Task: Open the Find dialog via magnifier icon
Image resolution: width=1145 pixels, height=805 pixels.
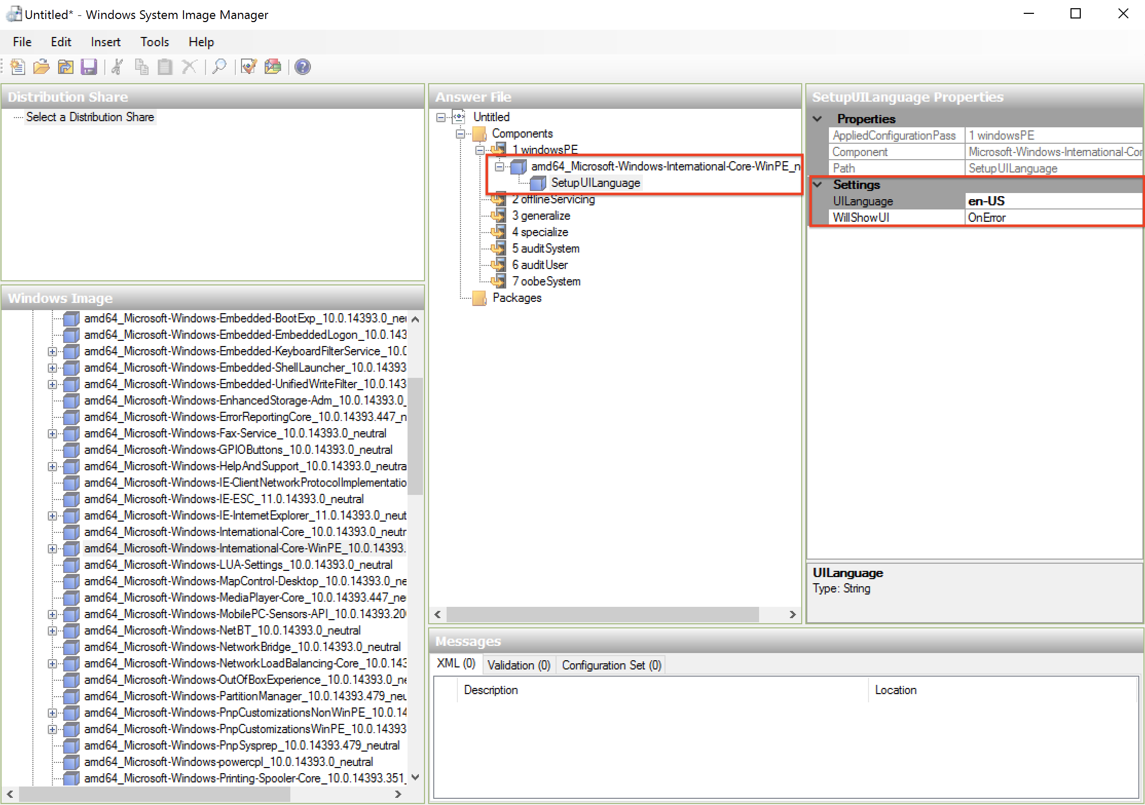Action: point(219,67)
